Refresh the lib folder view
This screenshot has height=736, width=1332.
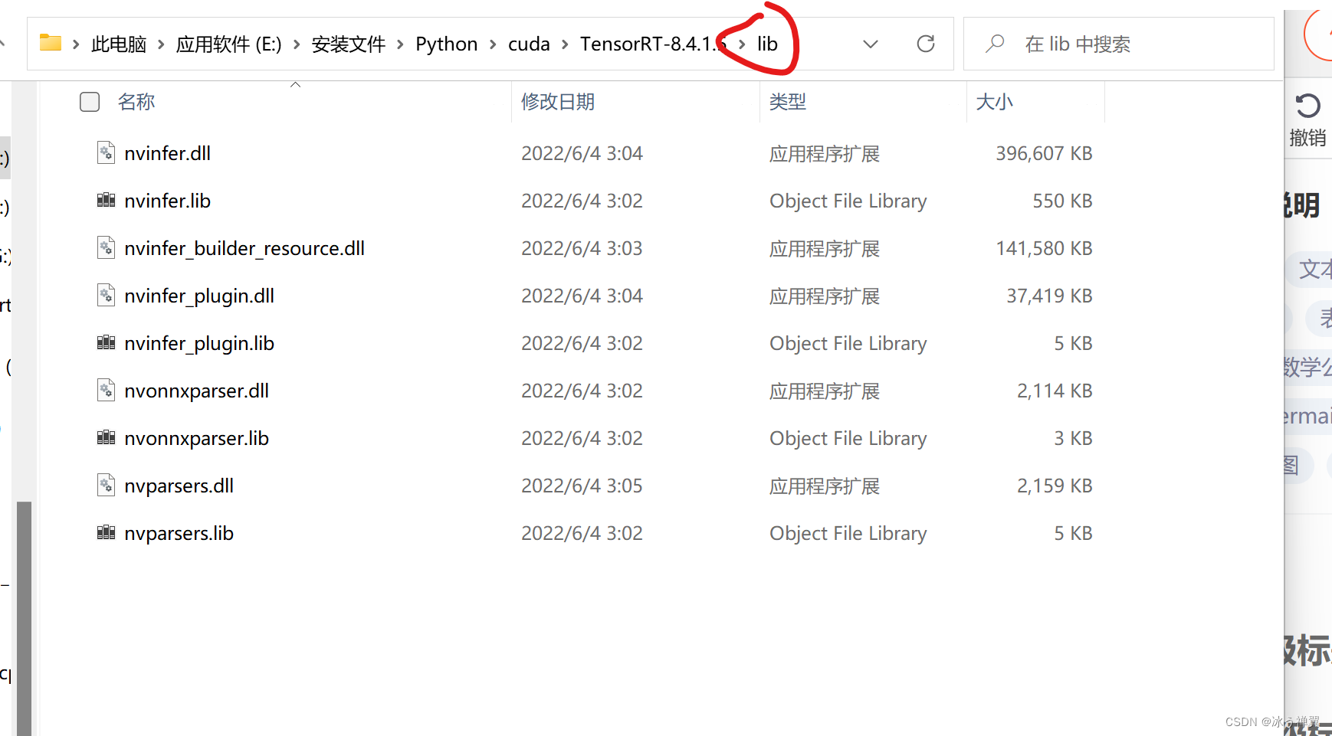coord(926,44)
